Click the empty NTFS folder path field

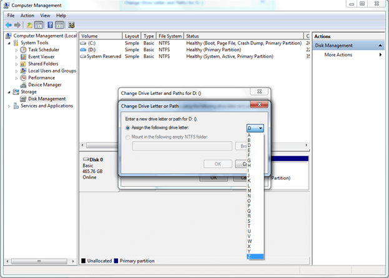coord(182,146)
